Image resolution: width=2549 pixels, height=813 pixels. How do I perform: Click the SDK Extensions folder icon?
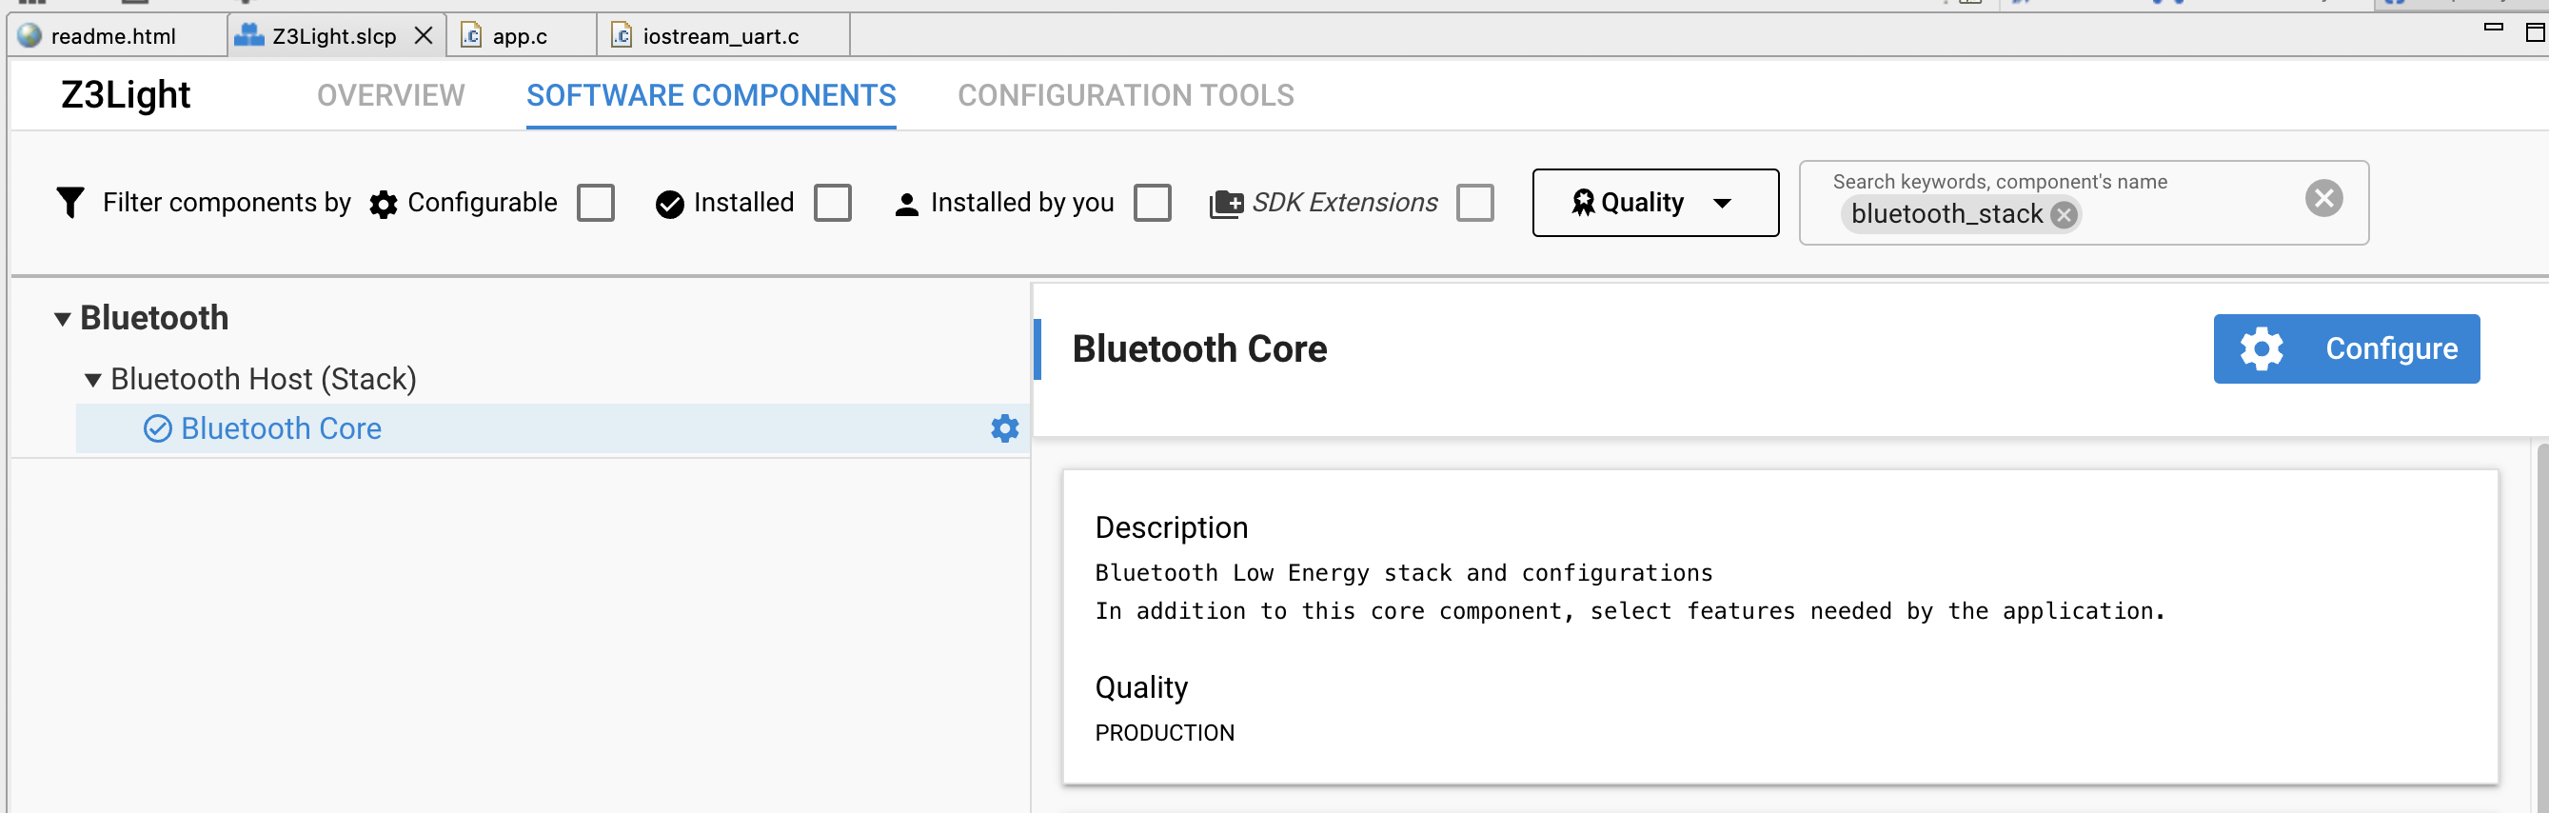point(1226,204)
